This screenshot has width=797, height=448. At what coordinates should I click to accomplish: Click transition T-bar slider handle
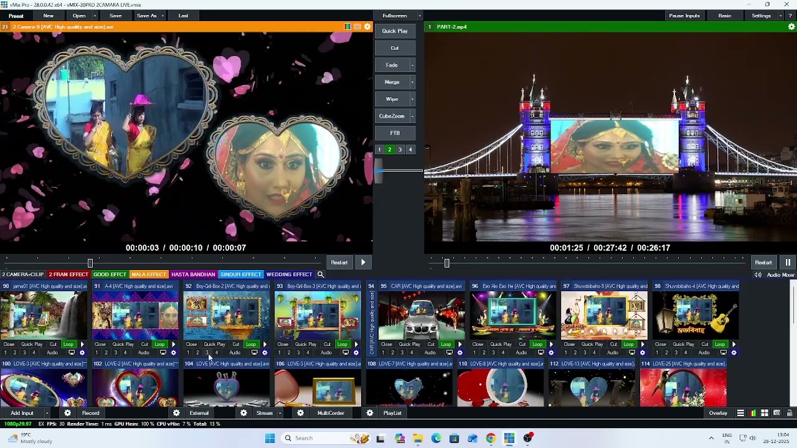[x=378, y=170]
